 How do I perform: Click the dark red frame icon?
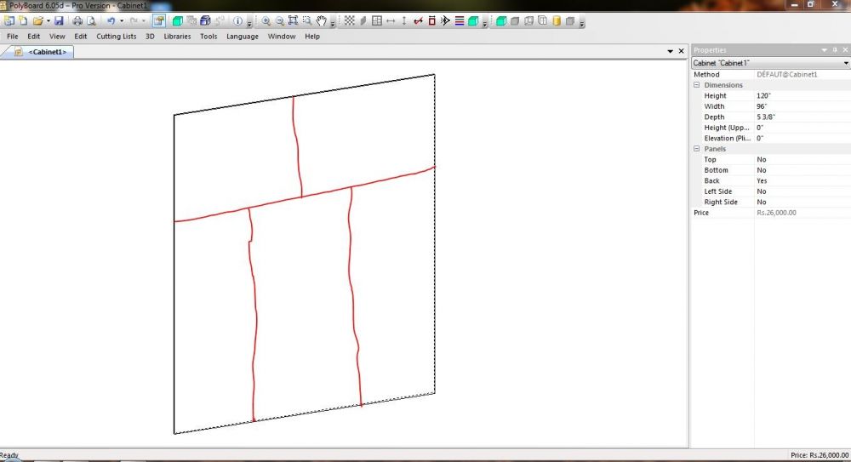(x=432, y=20)
